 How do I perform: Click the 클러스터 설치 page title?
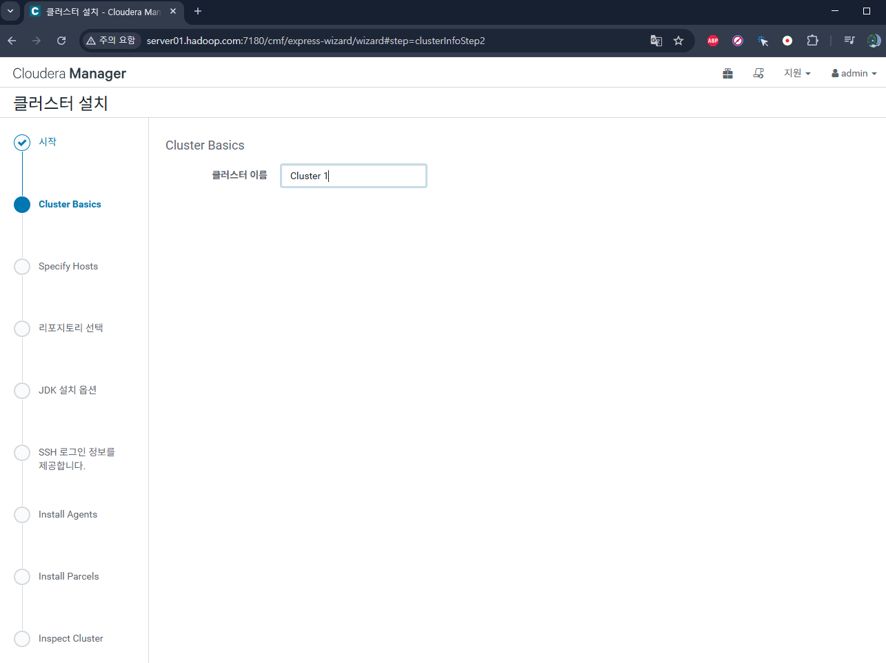[61, 103]
